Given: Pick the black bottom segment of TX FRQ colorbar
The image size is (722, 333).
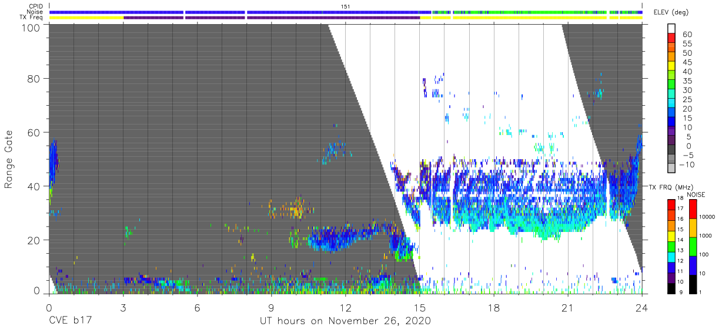Looking at the screenshot, I should pos(671,288).
